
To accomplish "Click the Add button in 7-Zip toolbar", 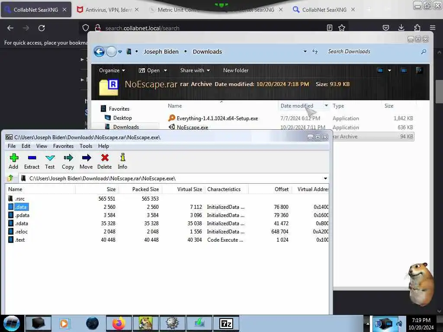I will [13, 161].
